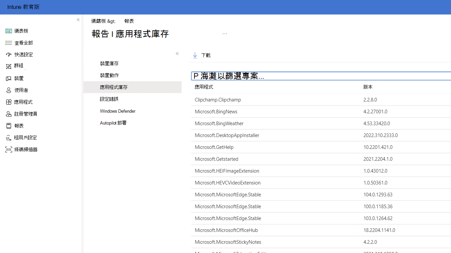This screenshot has width=451, height=253.
Task: Click the 快速設定 gauge icon
Action: 9,55
